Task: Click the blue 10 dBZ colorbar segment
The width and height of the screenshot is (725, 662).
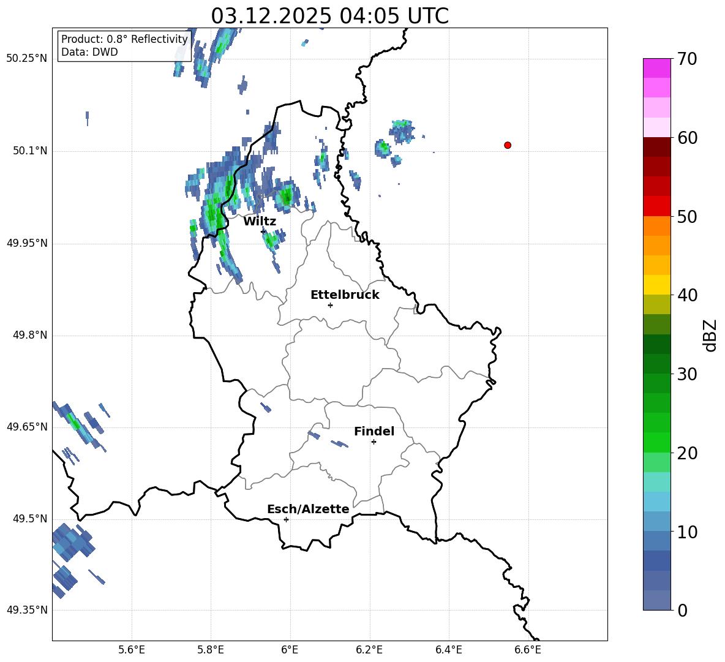Action: (656, 521)
